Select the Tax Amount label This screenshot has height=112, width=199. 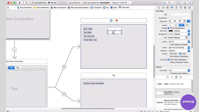pos(89,36)
